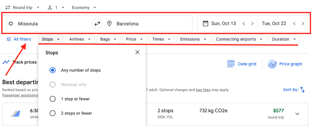Swap origin and destination cities

[97, 24]
